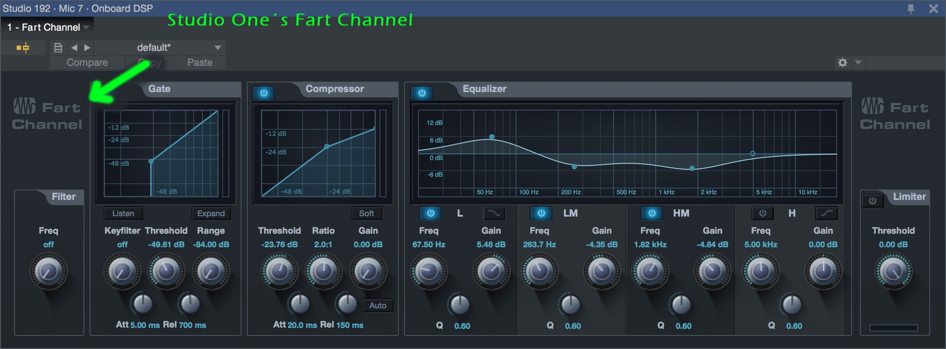This screenshot has width=946, height=349.
Task: Toggle the HM band power button
Action: 652,213
